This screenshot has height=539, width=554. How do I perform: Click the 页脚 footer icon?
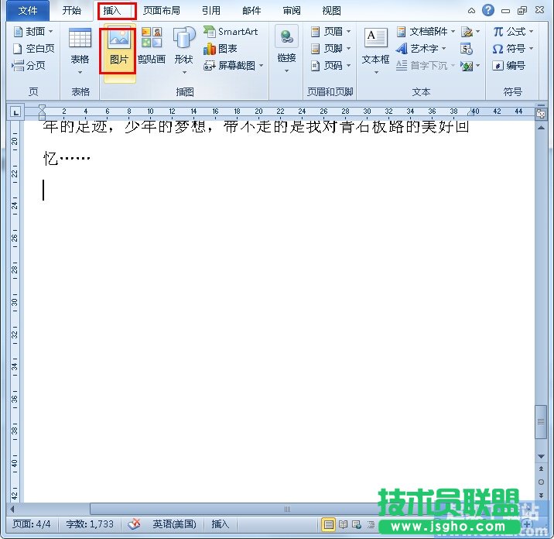click(x=315, y=49)
